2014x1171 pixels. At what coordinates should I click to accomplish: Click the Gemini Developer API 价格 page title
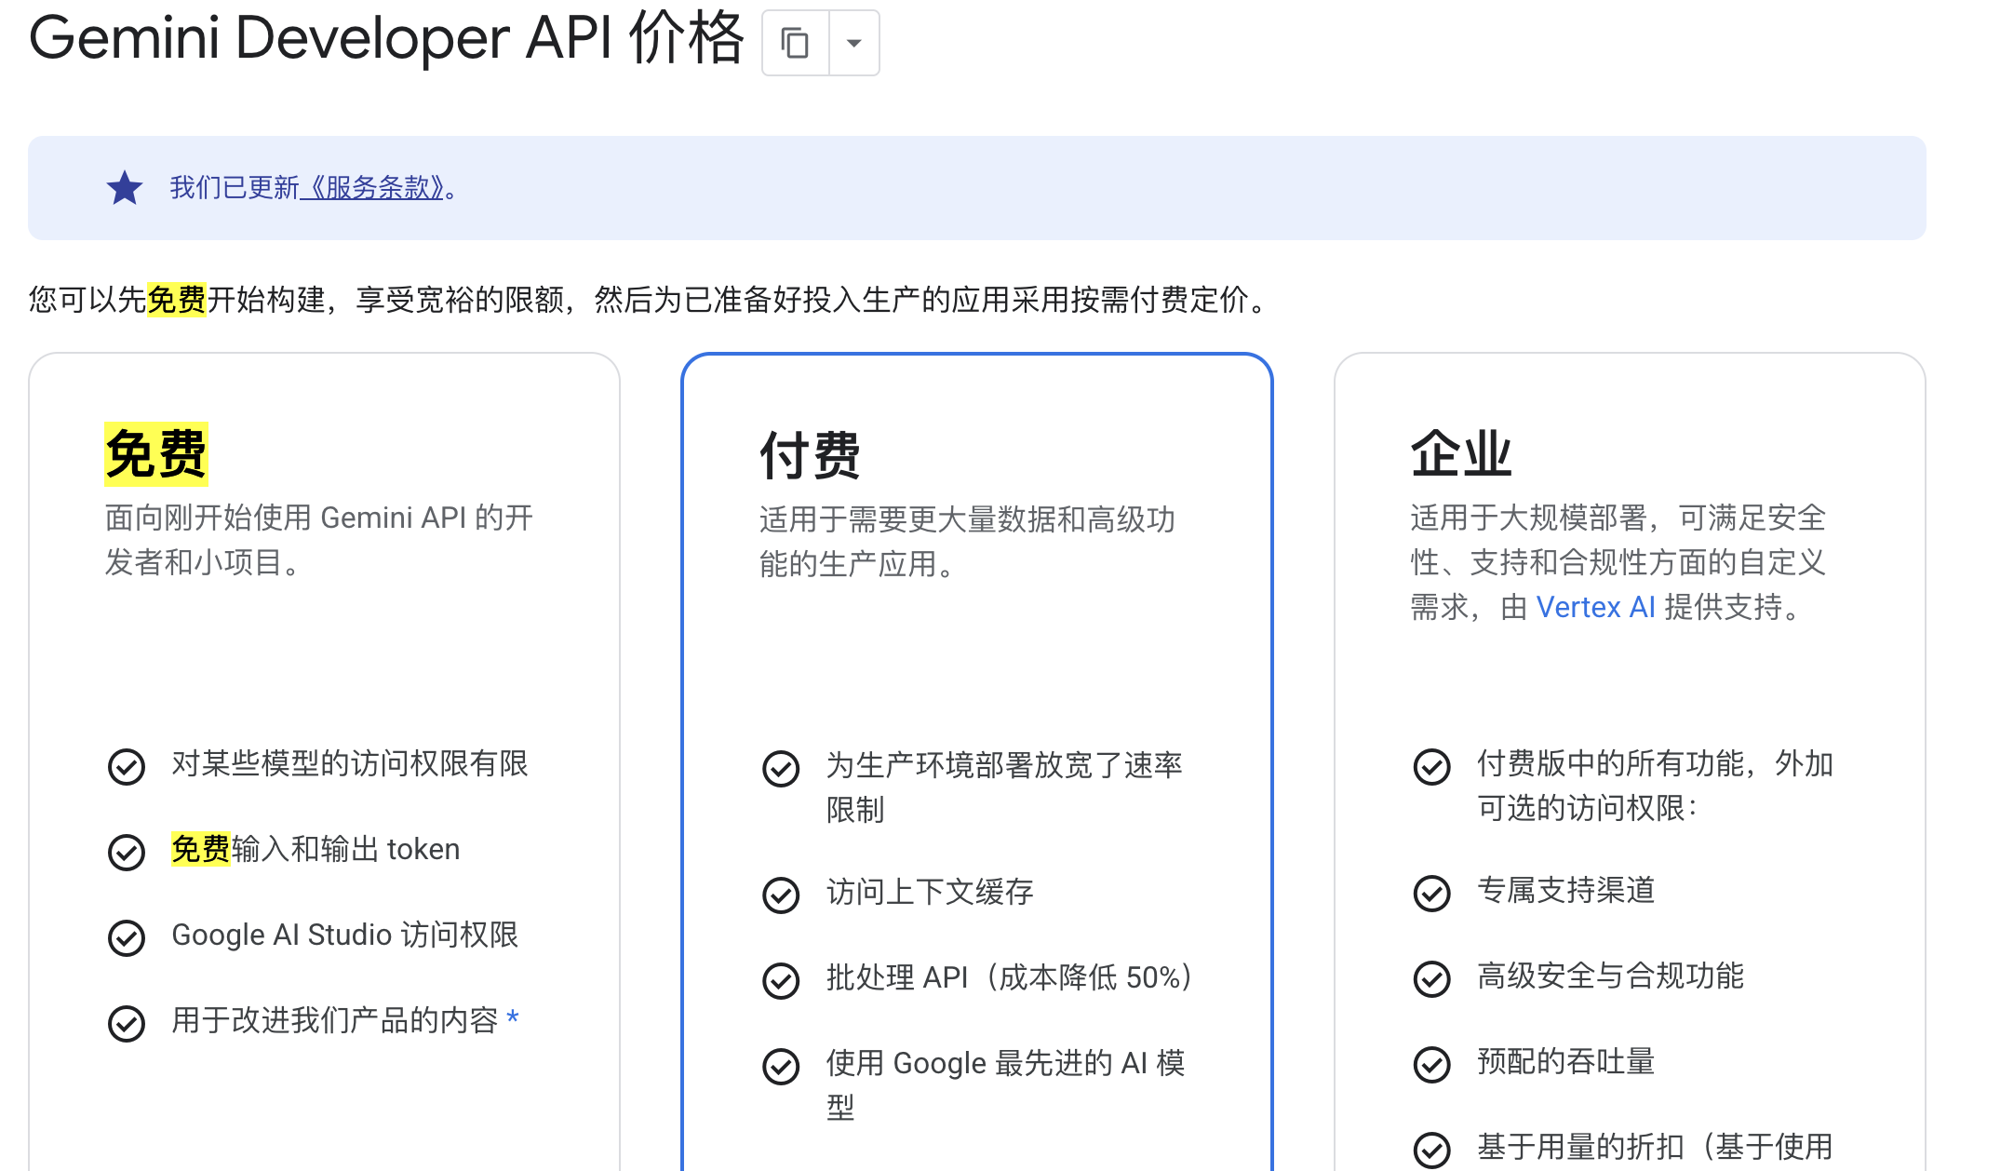click(386, 39)
